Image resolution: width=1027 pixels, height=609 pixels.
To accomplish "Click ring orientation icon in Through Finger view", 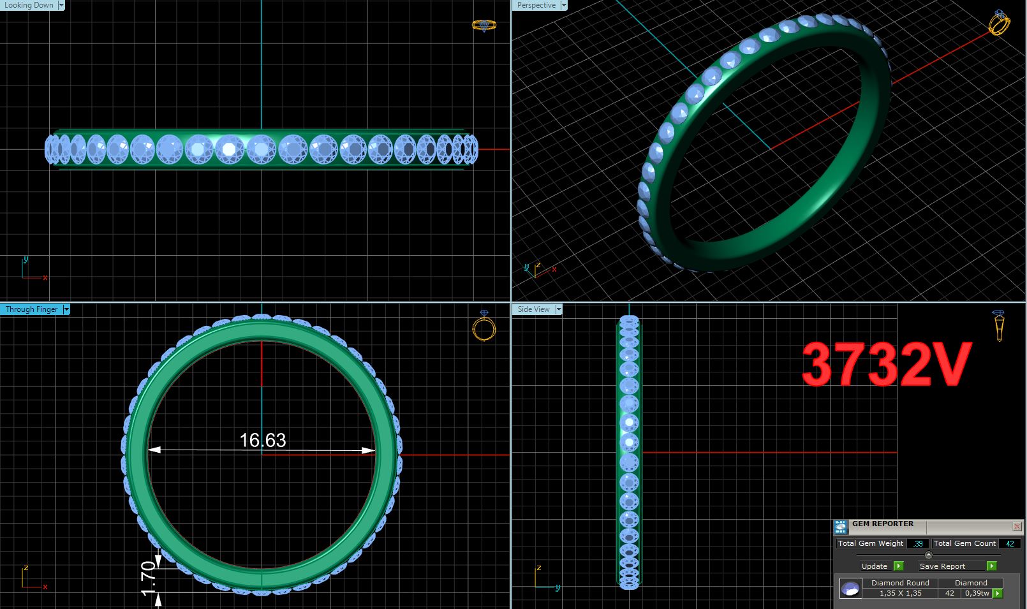I will click(484, 326).
